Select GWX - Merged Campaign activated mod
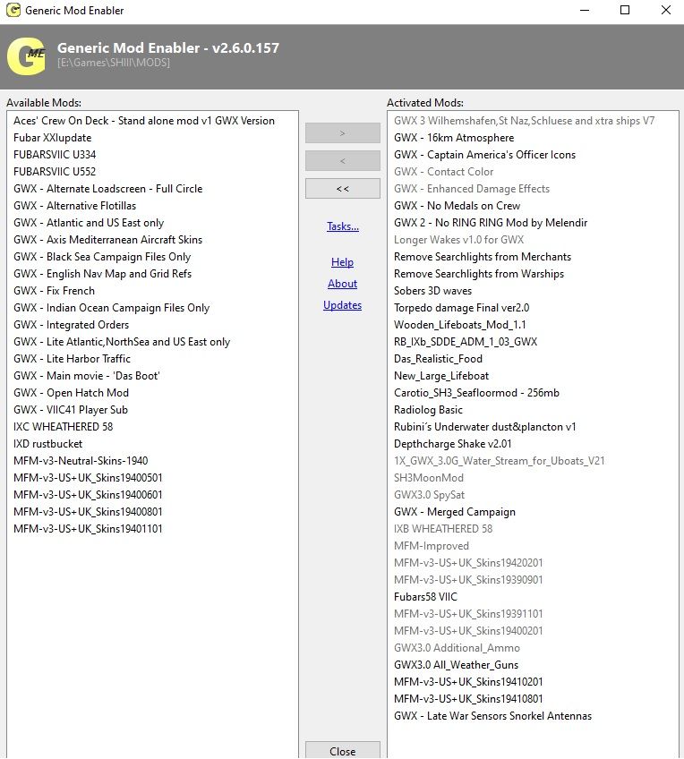Viewport: 684px width, 759px height. click(x=455, y=512)
